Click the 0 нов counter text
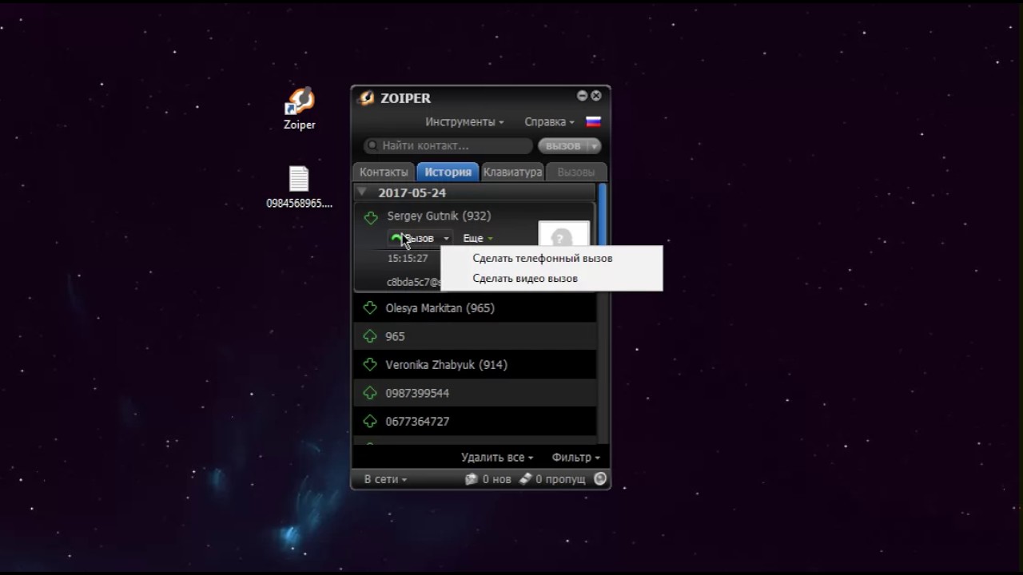 click(x=496, y=479)
